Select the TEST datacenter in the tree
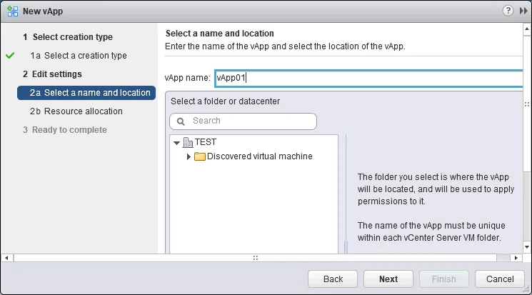Image resolution: width=532 pixels, height=295 pixels. pos(206,142)
